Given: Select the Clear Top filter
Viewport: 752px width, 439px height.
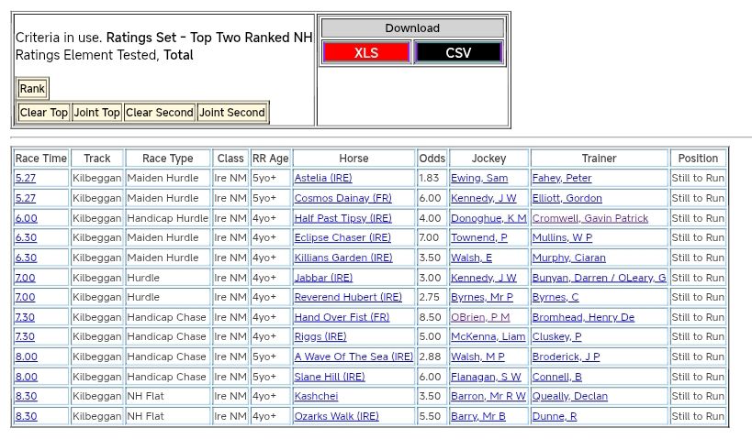Looking at the screenshot, I should tap(44, 113).
